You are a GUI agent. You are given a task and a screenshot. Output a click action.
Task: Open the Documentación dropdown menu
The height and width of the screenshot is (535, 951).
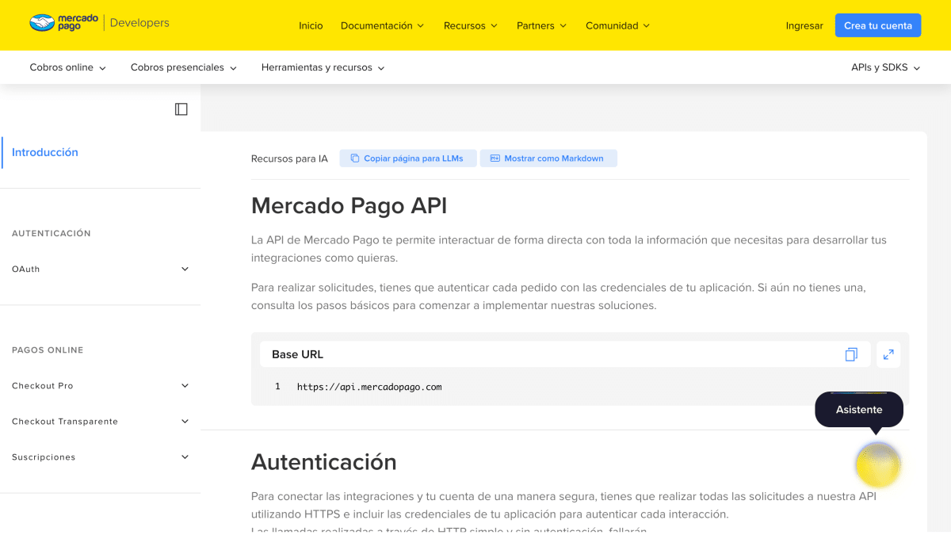(x=382, y=25)
